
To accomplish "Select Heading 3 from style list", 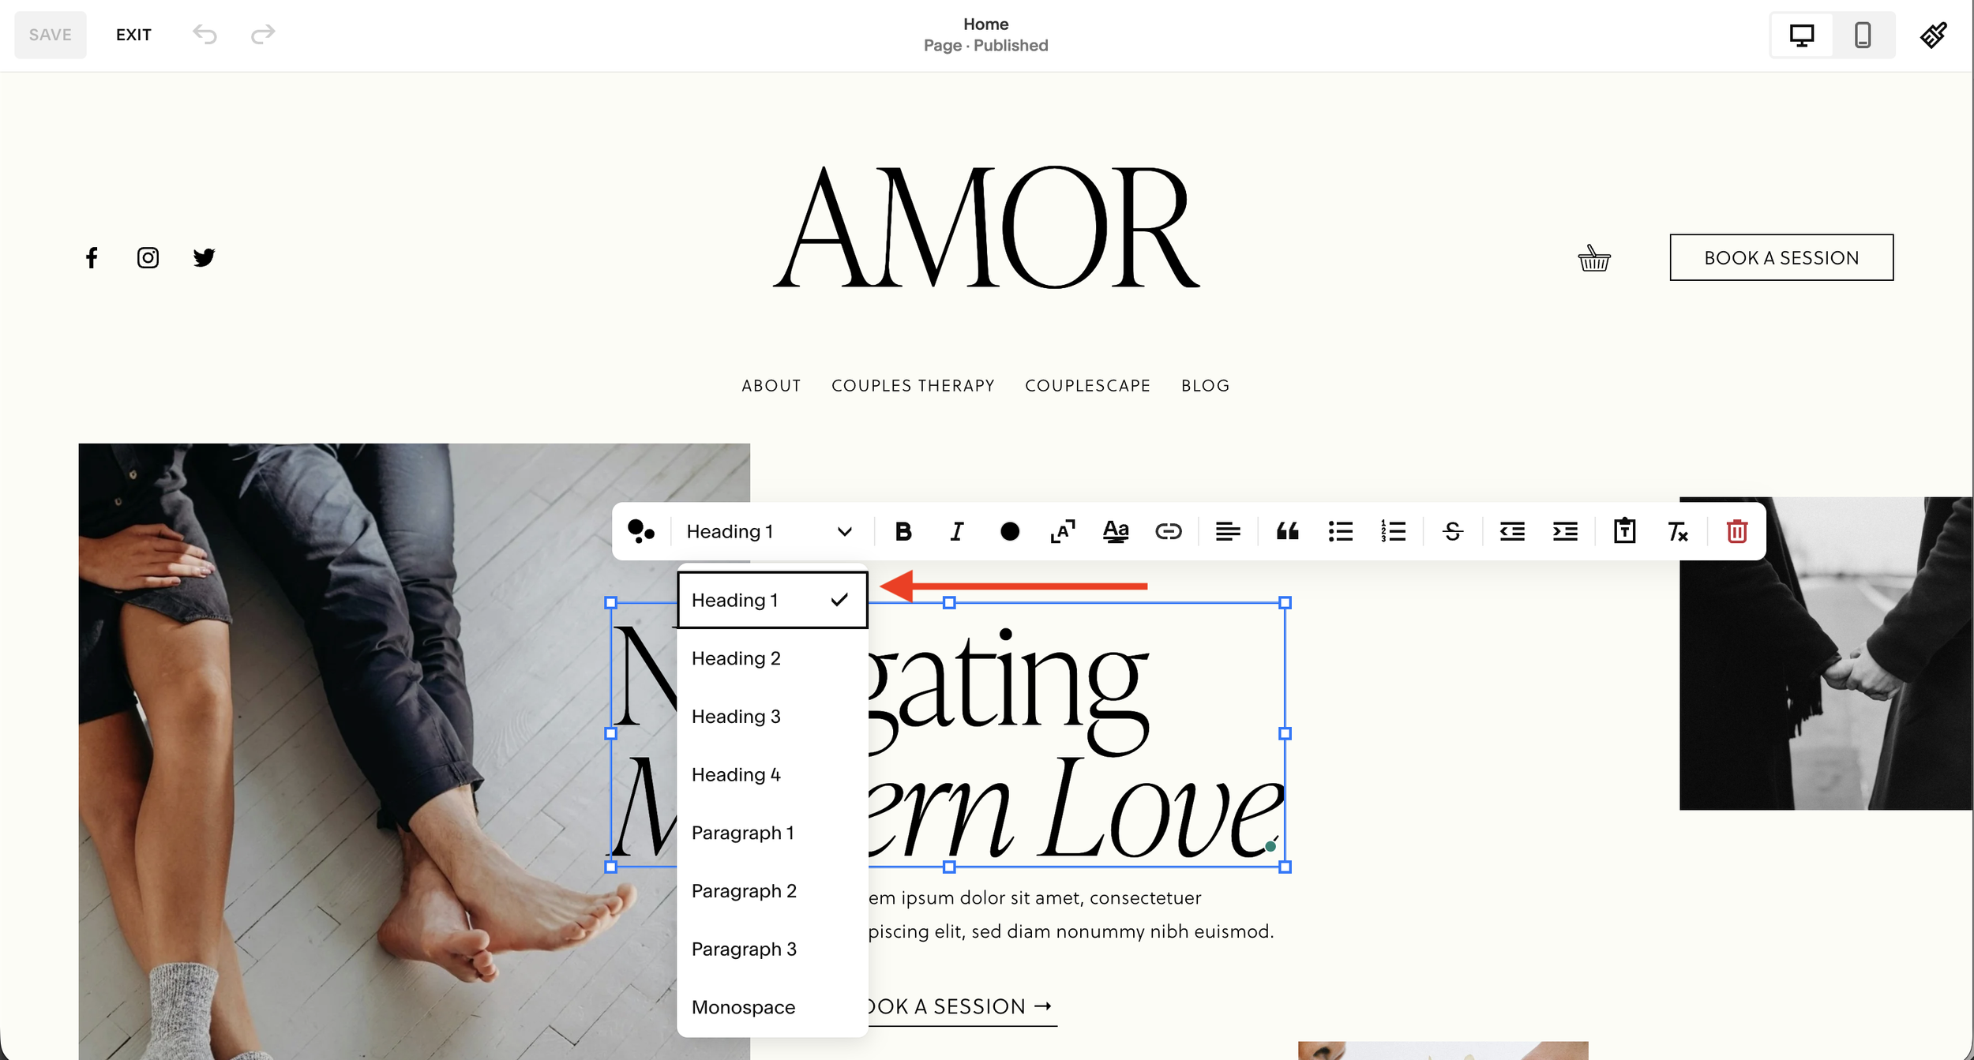I will (x=736, y=716).
